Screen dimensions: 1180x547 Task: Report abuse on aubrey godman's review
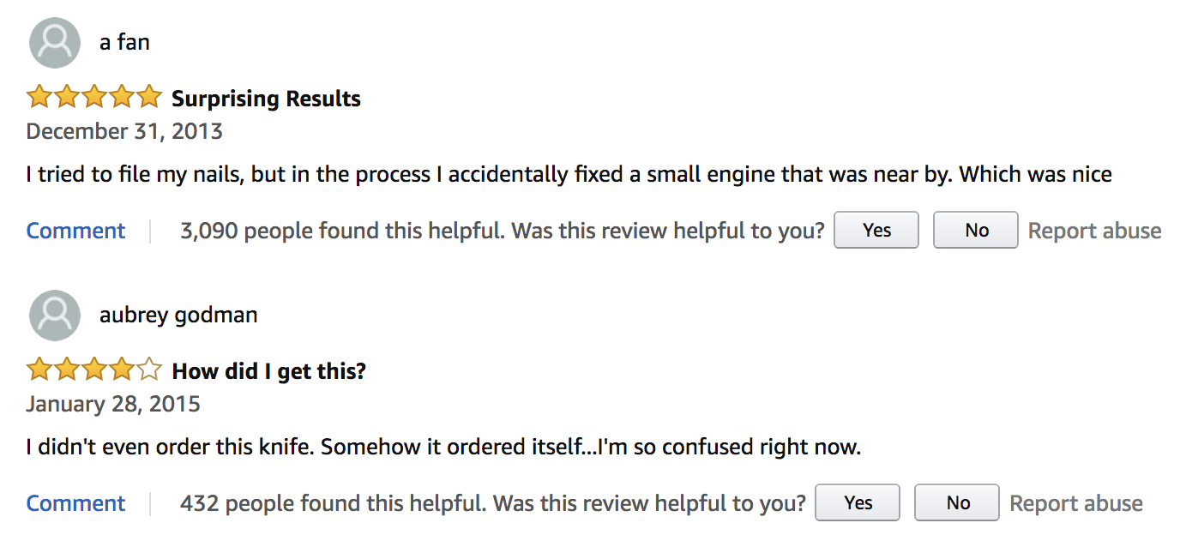pos(1075,503)
